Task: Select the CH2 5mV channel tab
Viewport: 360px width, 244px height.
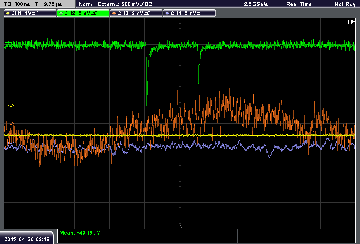Action: coord(83,13)
